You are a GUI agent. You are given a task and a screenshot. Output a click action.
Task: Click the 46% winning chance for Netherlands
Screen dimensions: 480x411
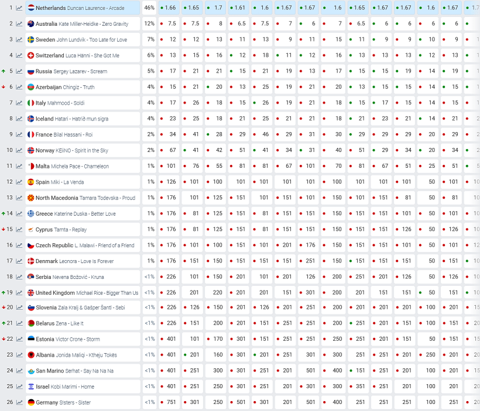click(x=149, y=8)
